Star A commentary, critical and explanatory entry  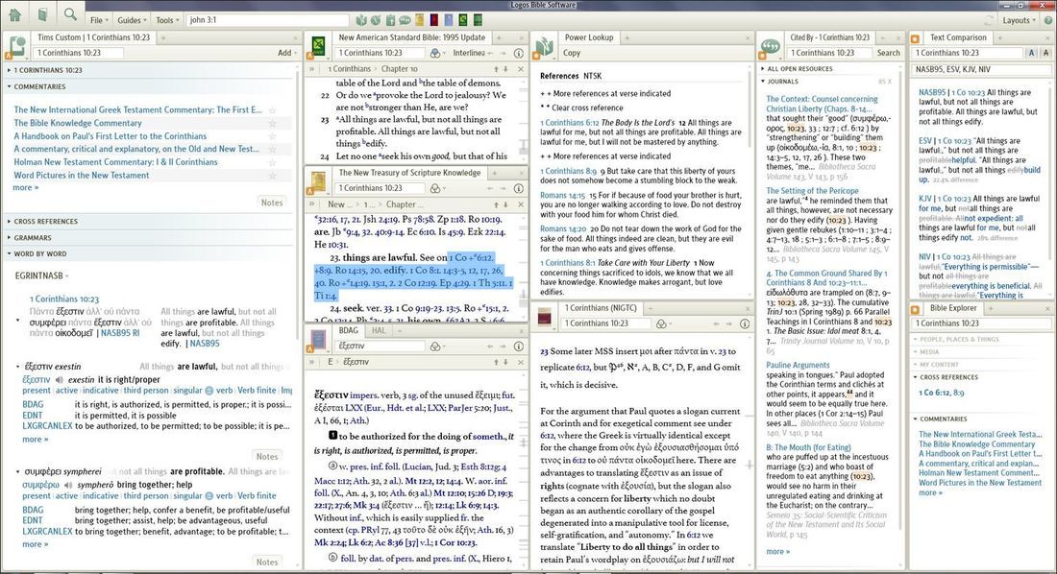(x=272, y=149)
